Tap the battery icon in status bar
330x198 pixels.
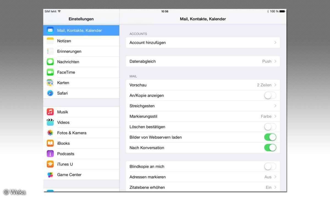pos(282,11)
